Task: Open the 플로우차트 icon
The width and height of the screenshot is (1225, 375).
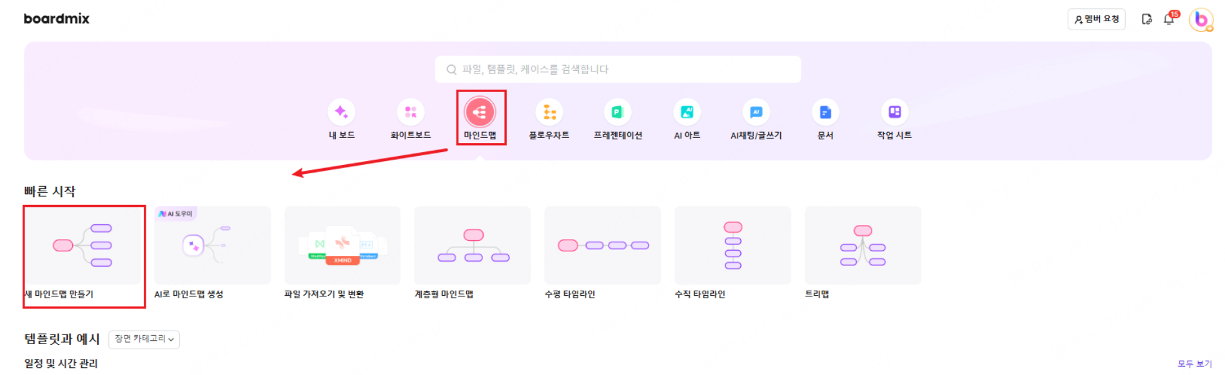Action: click(549, 112)
